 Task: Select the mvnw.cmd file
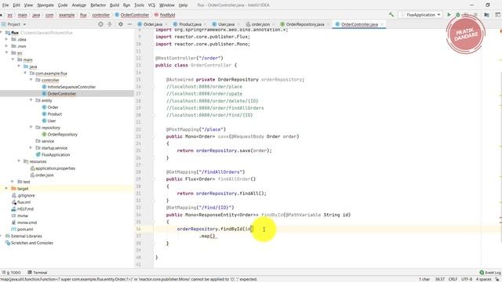(27, 222)
